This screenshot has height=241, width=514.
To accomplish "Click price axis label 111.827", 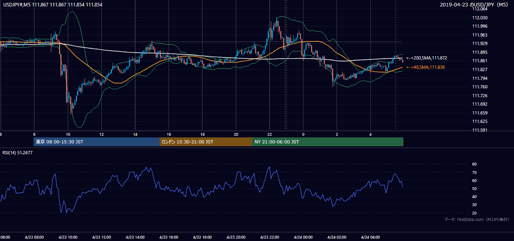I will pos(480,69).
